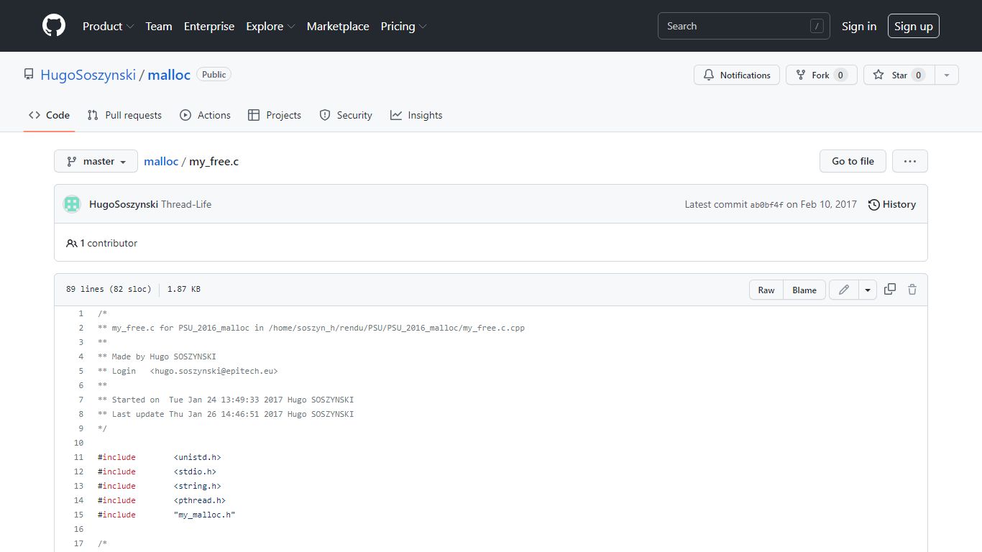
Task: Click "89 lines (82 sloc)" text
Action: point(109,290)
